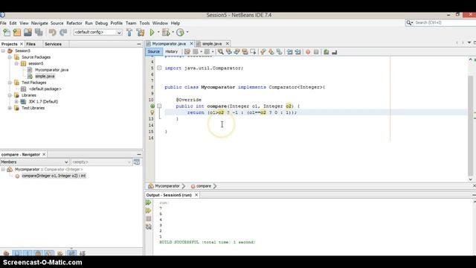Collapse the Session5 project node
The image size is (476, 268).
point(3,51)
